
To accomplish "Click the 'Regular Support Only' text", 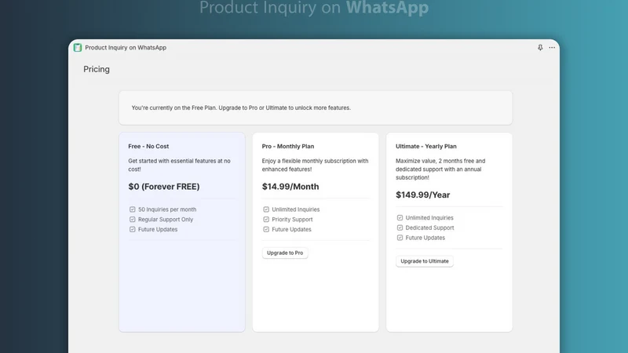I will click(166, 220).
